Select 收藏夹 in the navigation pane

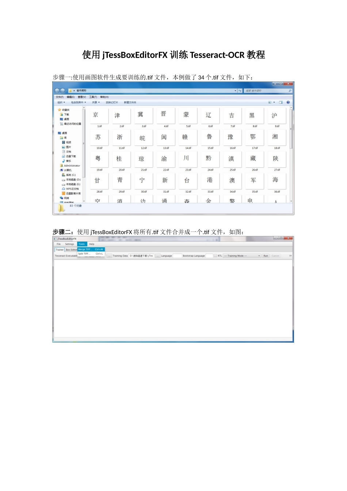tap(64, 110)
